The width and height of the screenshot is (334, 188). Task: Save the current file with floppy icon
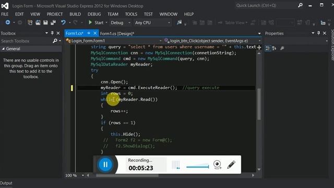45,22
